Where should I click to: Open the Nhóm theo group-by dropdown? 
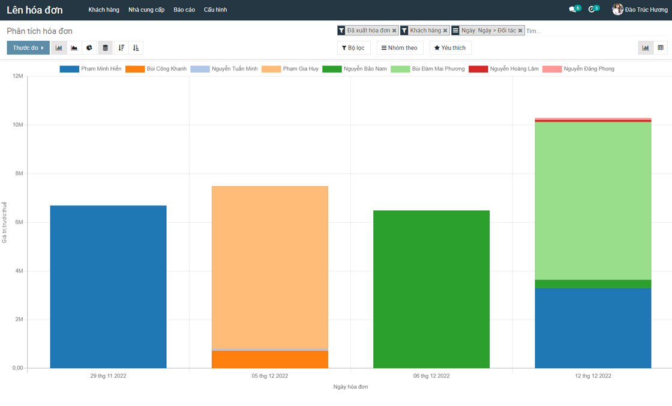400,48
